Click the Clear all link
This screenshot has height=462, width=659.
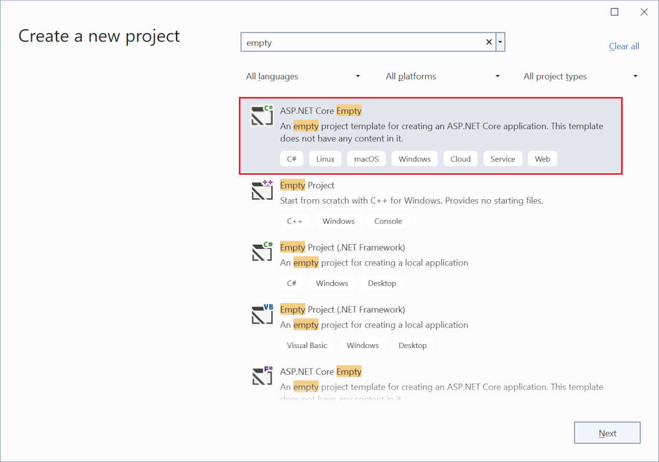624,46
